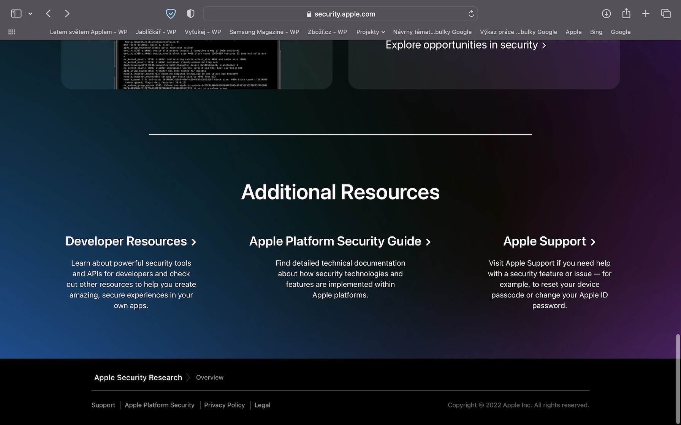Go forward to next page
This screenshot has width=681, height=425.
[x=67, y=14]
